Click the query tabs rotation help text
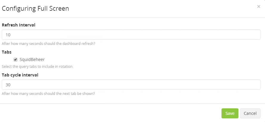 pos(38,66)
